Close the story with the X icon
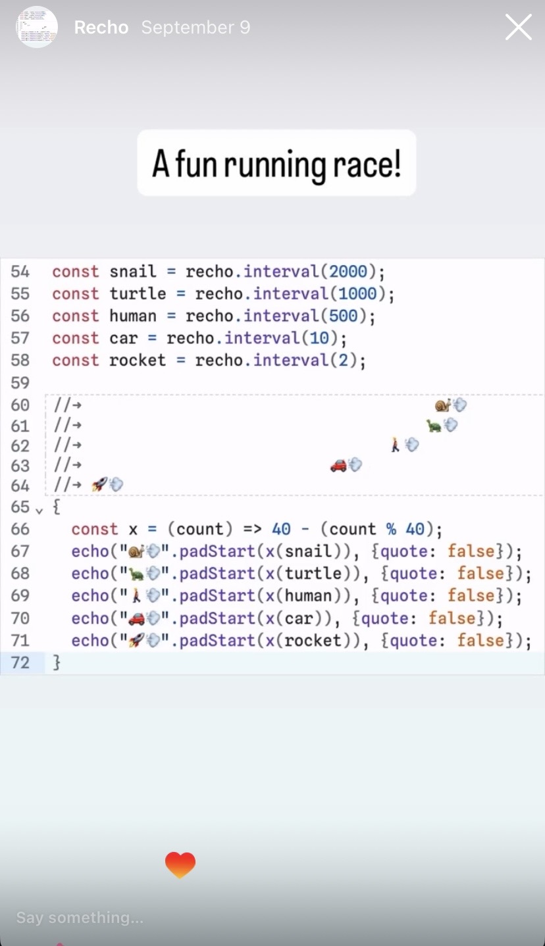The width and height of the screenshot is (545, 946). click(x=518, y=28)
